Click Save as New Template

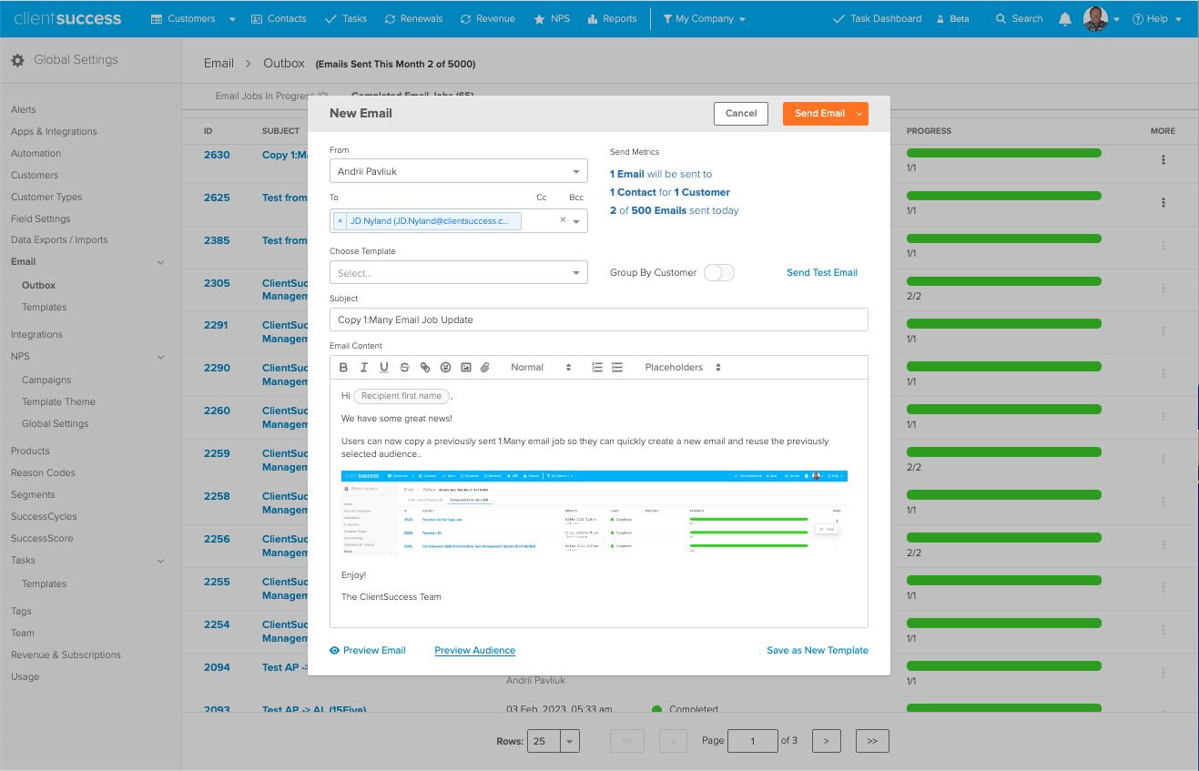coord(818,650)
